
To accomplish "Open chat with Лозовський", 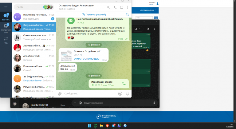I will 34,48.
